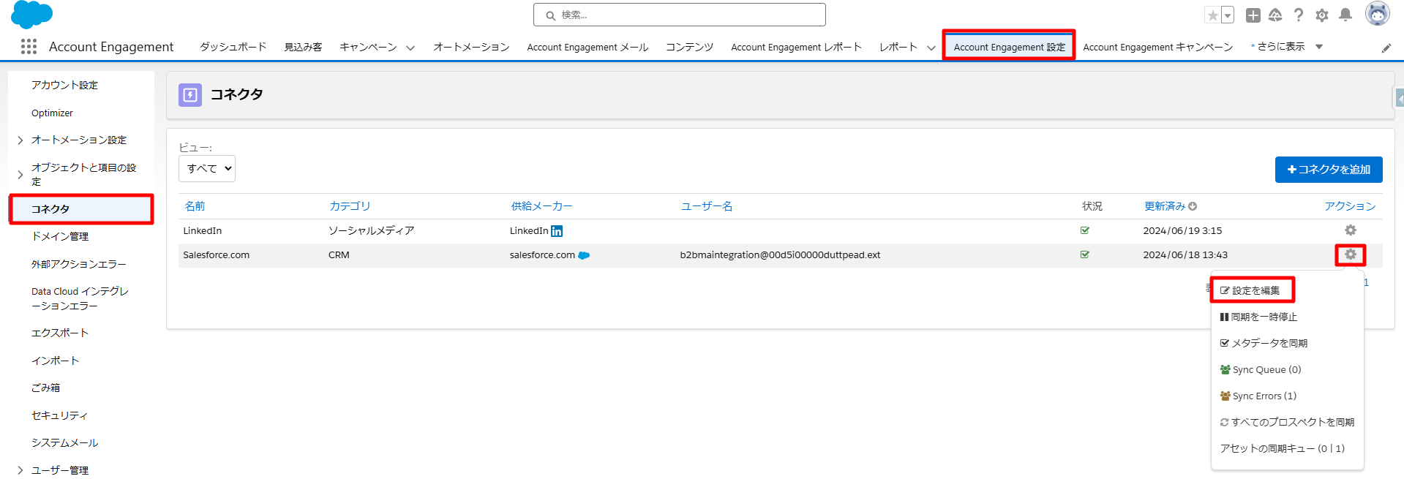
Task: Click the status check icon for Salesforce.com
Action: click(1085, 254)
